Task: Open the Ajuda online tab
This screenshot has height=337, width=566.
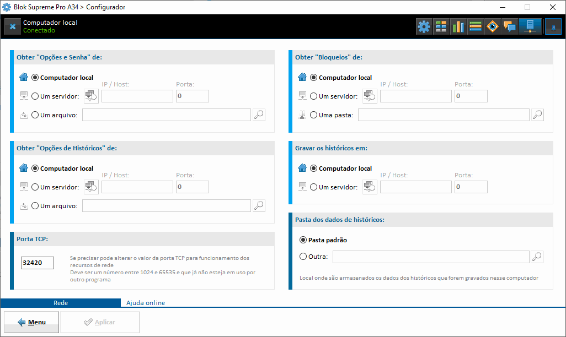Action: [x=146, y=303]
